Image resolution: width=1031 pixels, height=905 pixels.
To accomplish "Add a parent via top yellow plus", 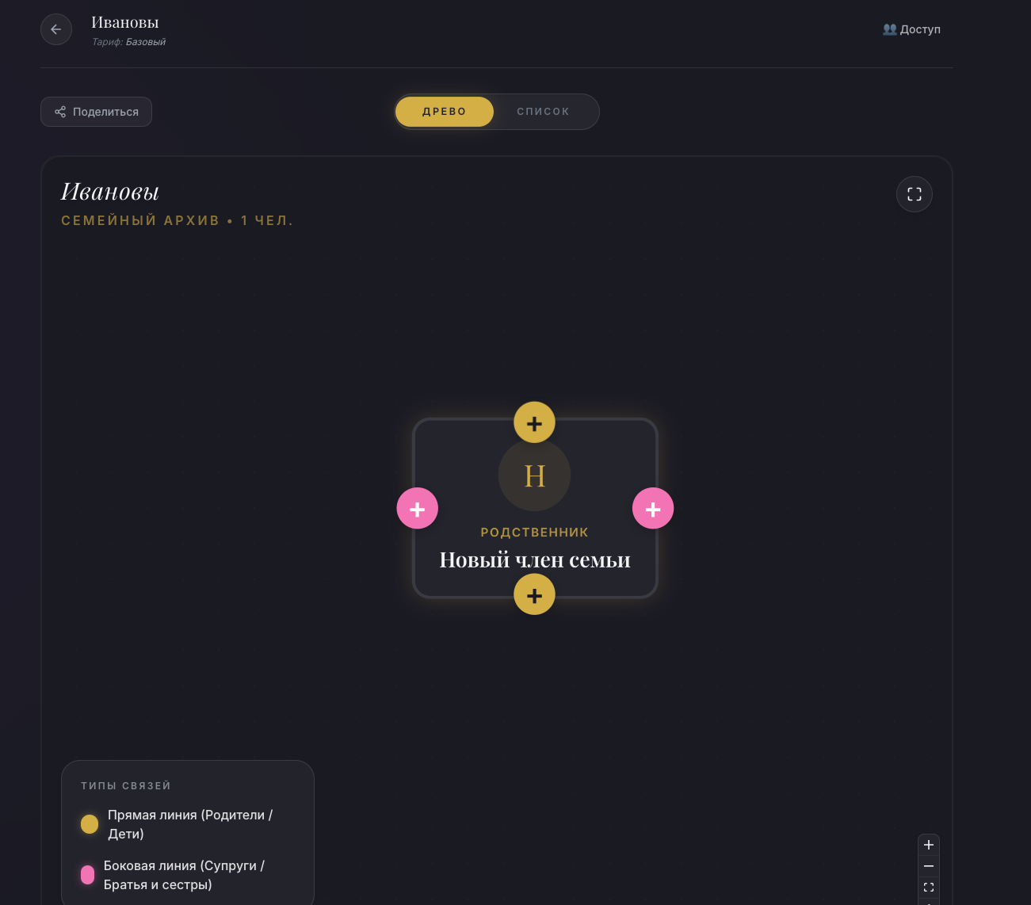I will [x=534, y=423].
